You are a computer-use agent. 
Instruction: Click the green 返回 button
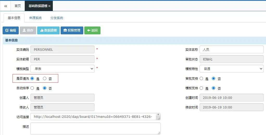92,30
